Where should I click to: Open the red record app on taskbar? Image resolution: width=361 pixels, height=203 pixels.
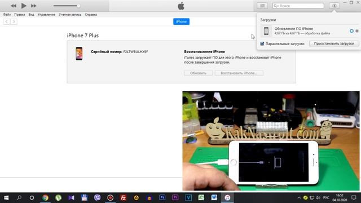click(x=111, y=198)
